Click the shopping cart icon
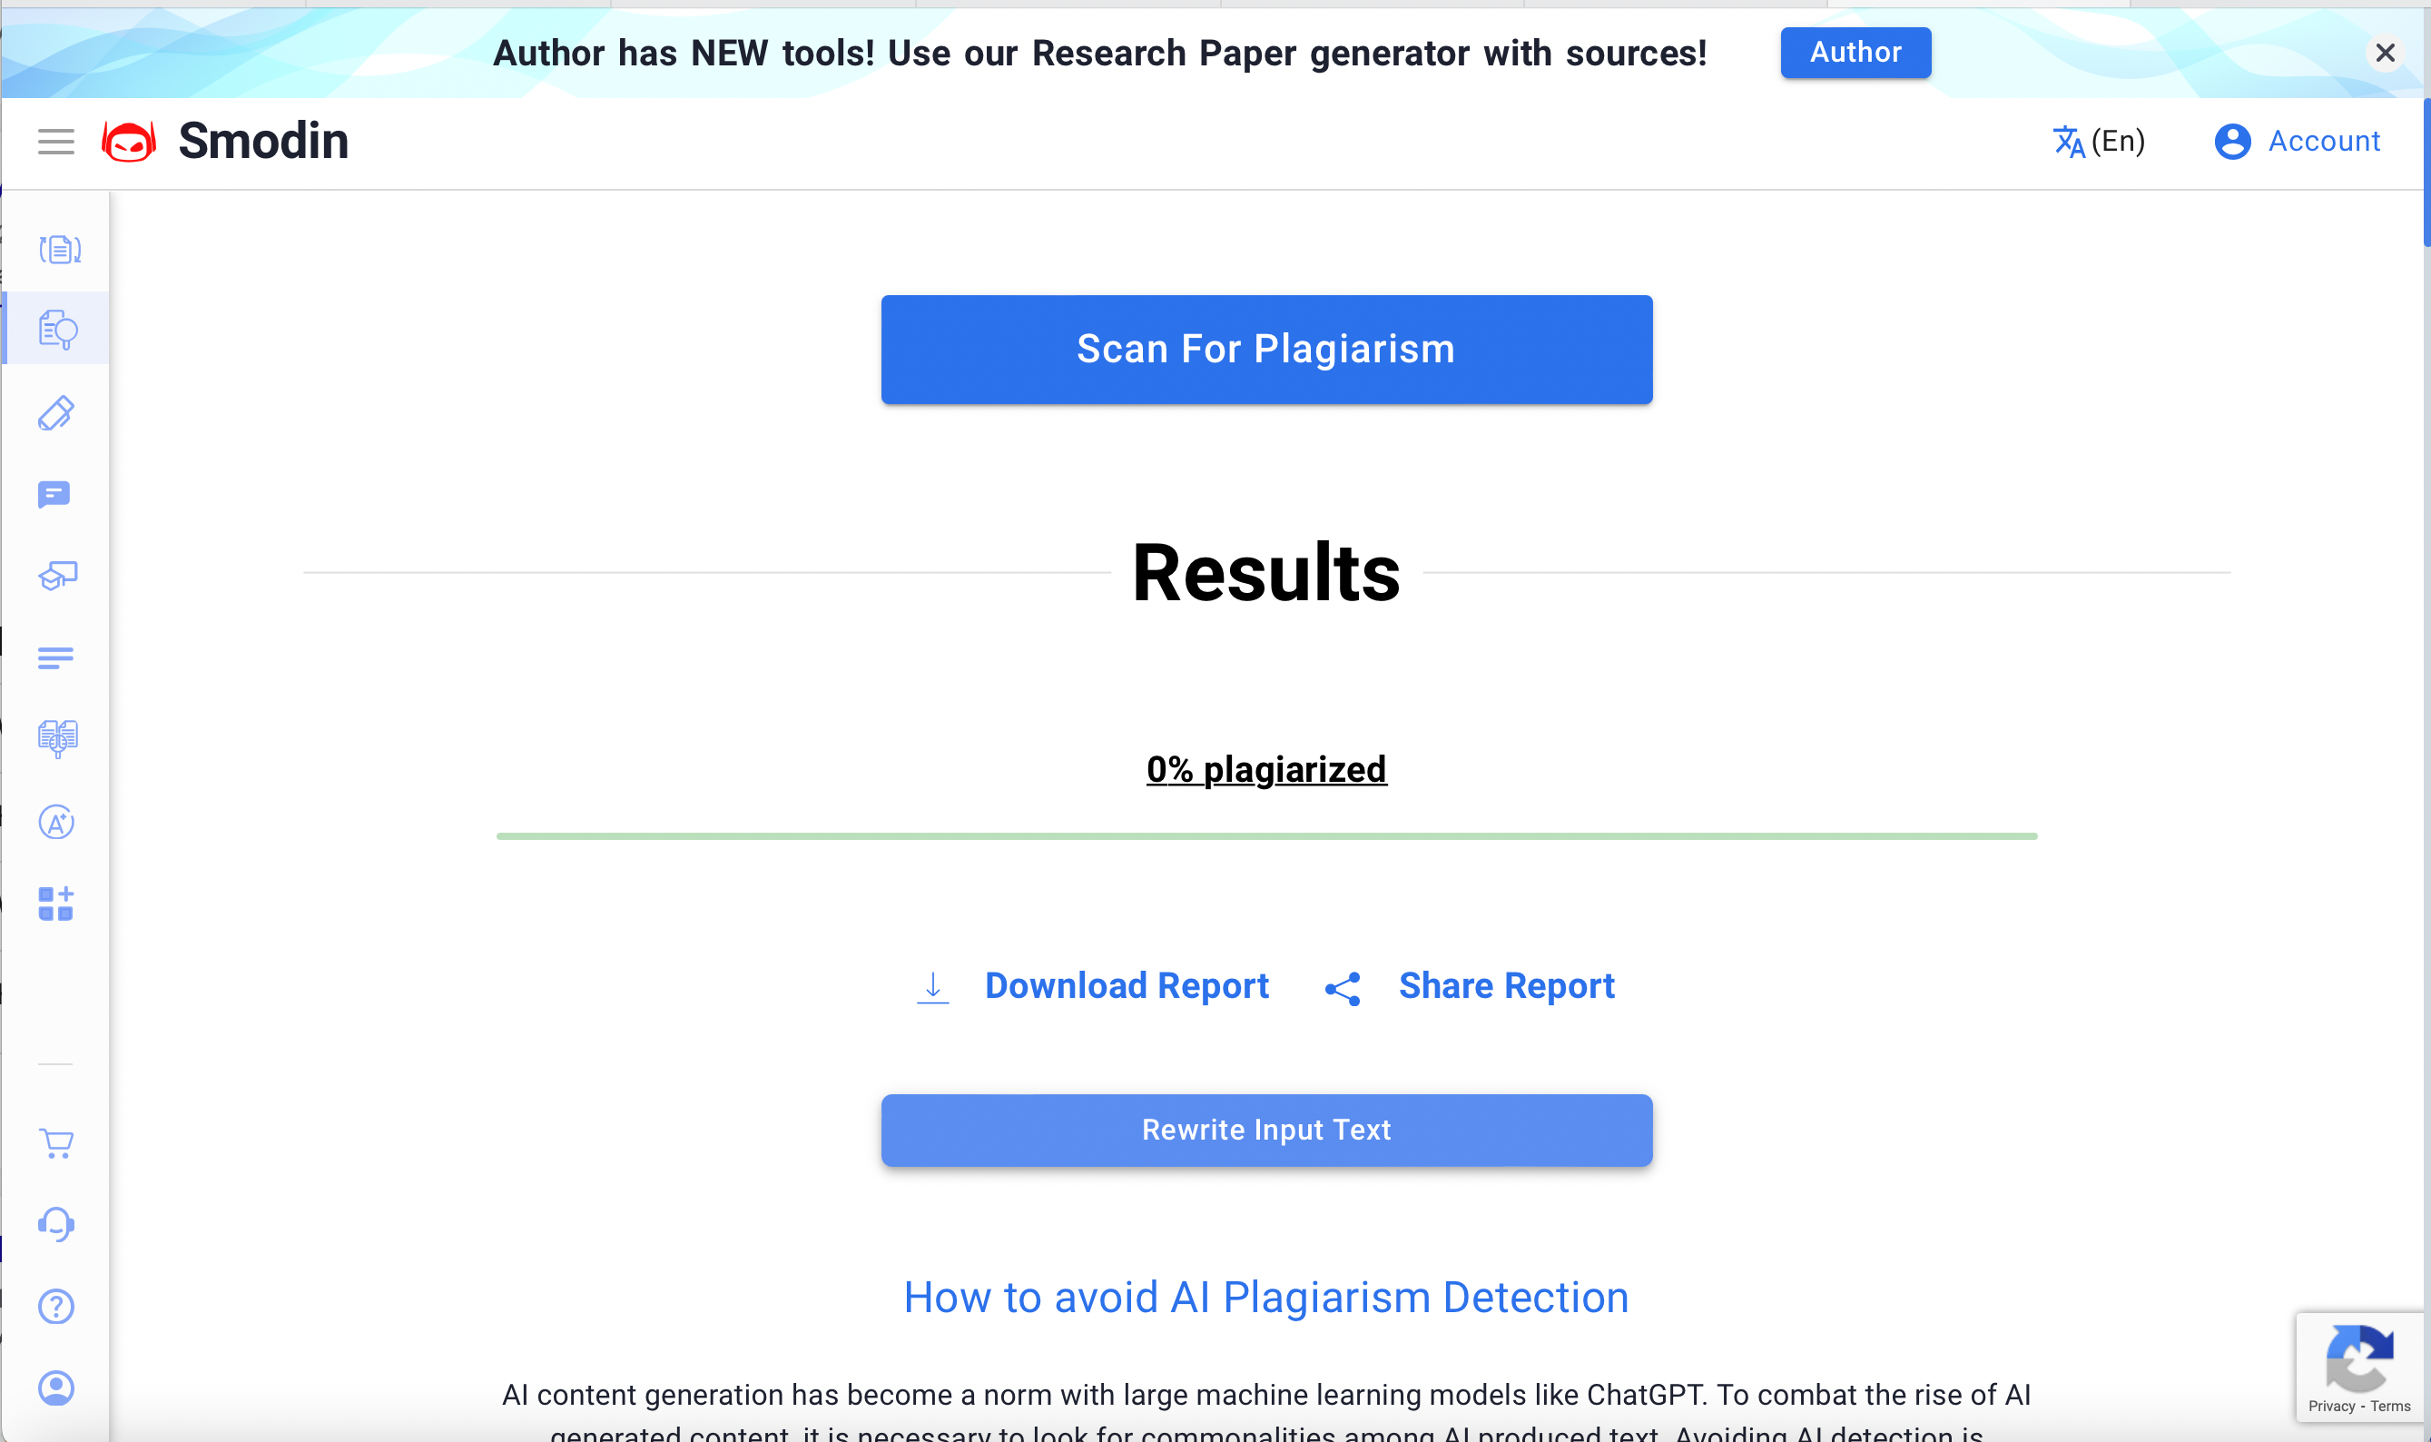This screenshot has height=1442, width=2431. (x=56, y=1141)
